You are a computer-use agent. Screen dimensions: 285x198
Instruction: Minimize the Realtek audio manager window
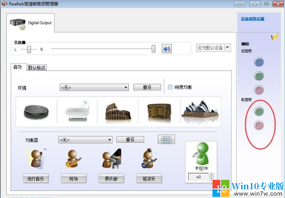click(255, 4)
